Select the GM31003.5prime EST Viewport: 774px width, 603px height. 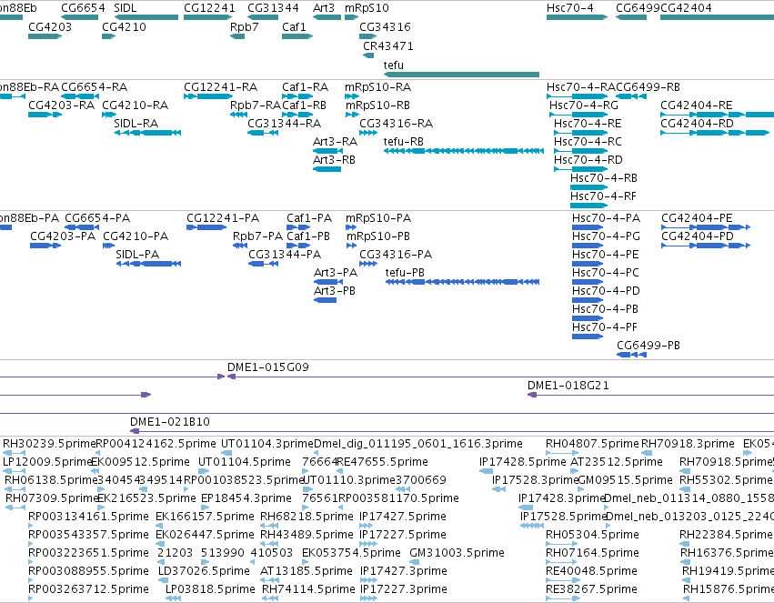click(414, 562)
